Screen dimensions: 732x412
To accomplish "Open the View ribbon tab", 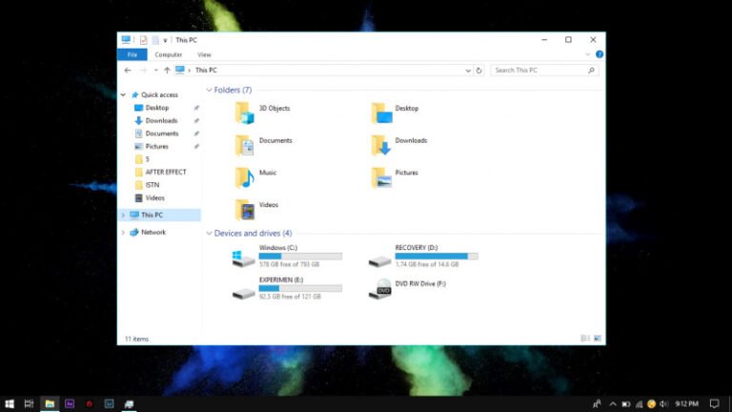I will (204, 54).
